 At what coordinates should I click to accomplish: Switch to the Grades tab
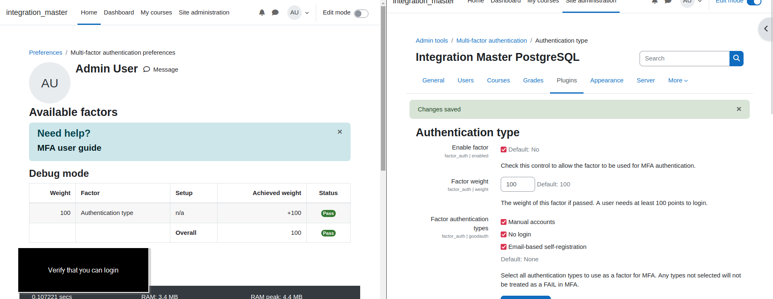point(533,80)
